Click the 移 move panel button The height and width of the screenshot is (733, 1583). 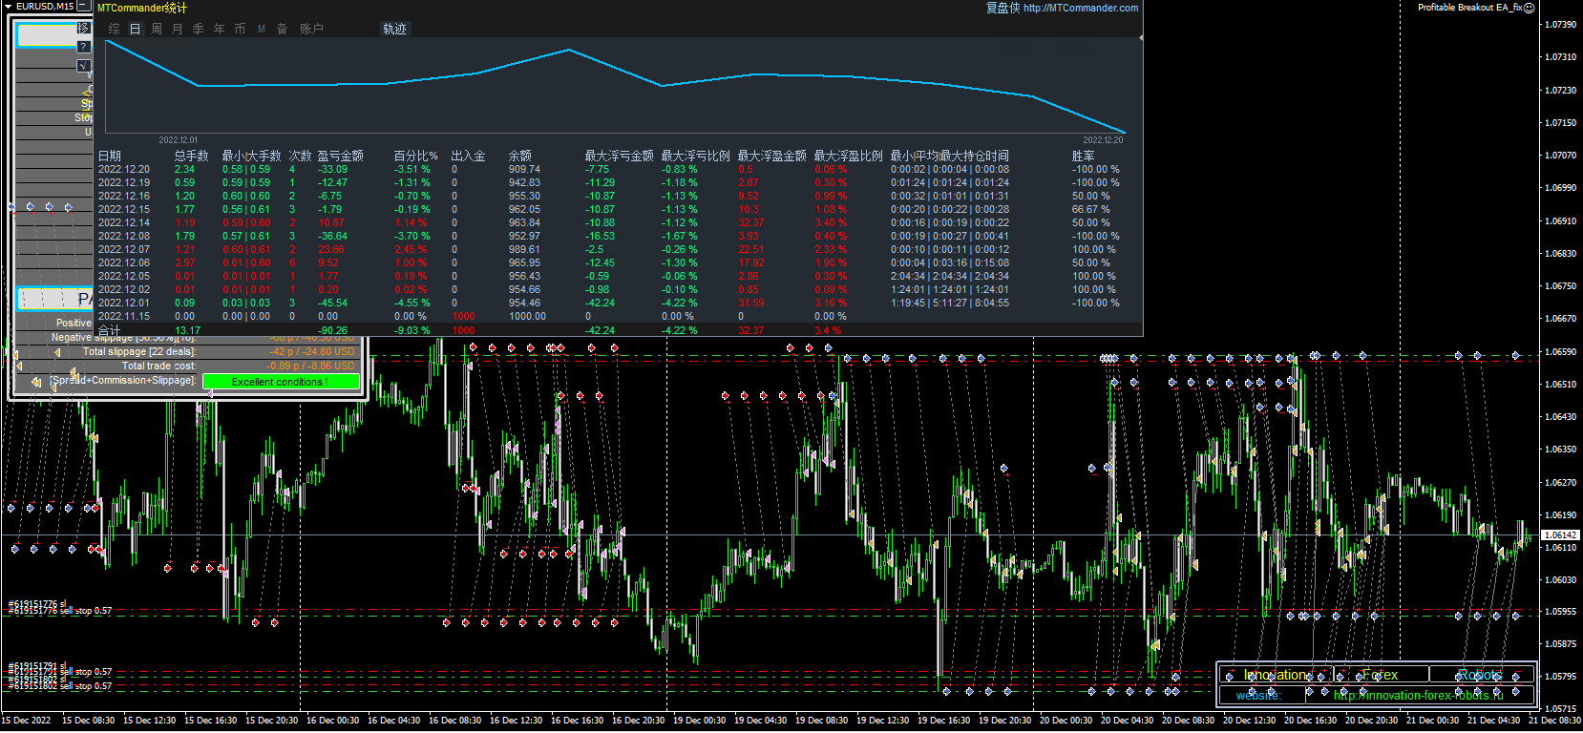pos(84,28)
